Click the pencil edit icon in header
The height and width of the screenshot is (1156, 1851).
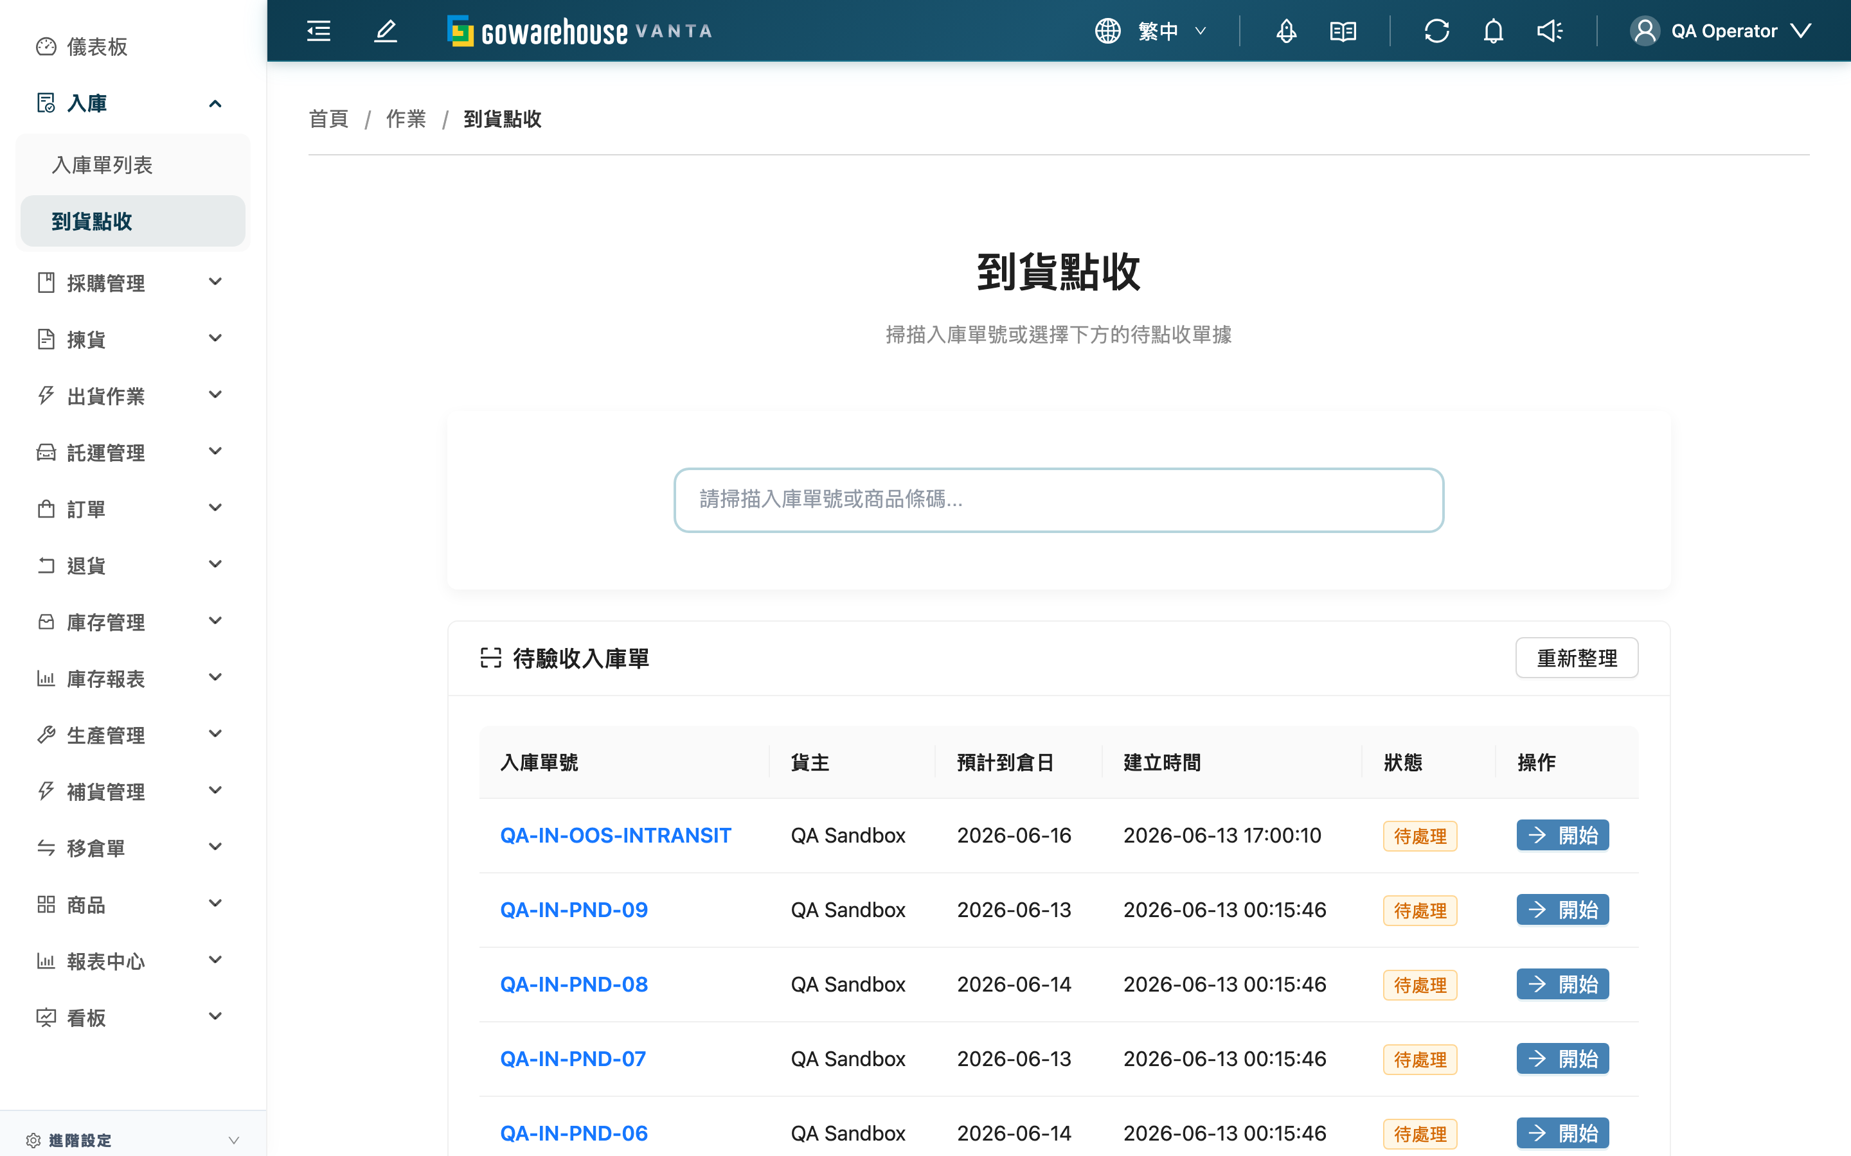click(x=386, y=31)
